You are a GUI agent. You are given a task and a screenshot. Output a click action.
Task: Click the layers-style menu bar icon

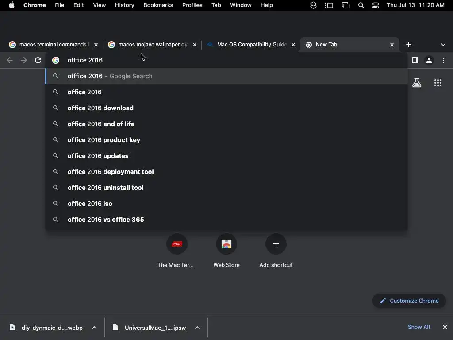[313, 5]
